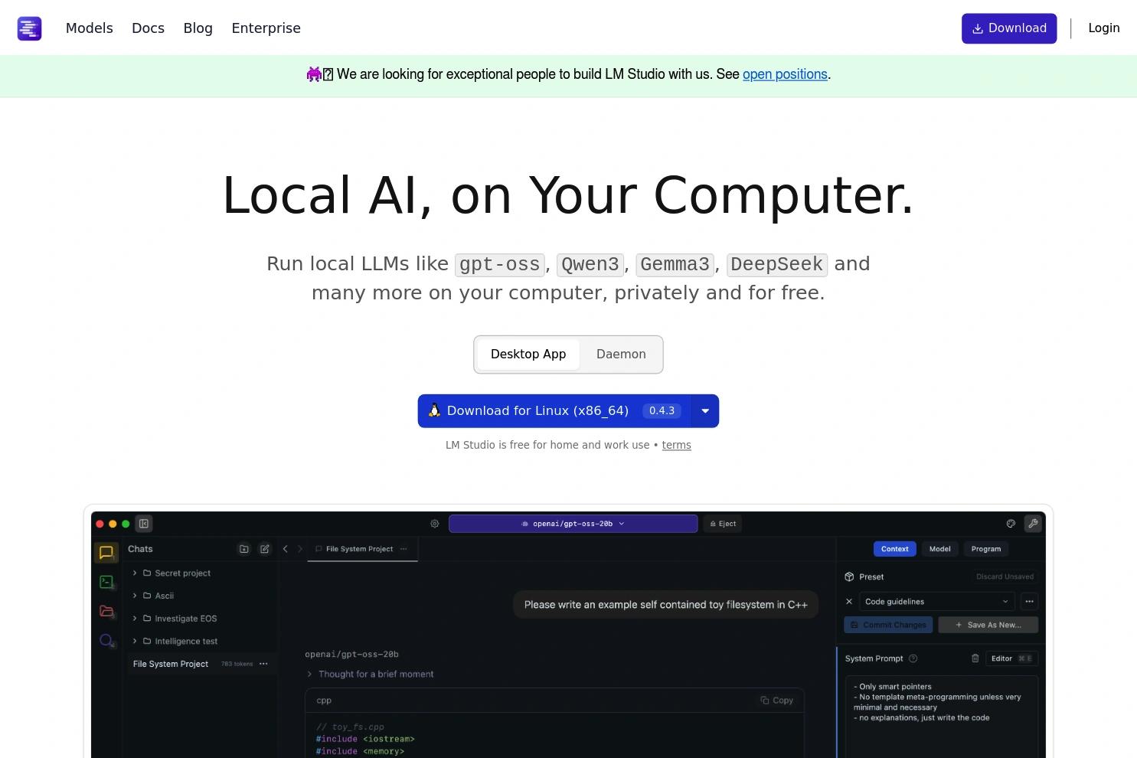1137x758 pixels.
Task: Switch to the Context tab
Action: tap(895, 549)
